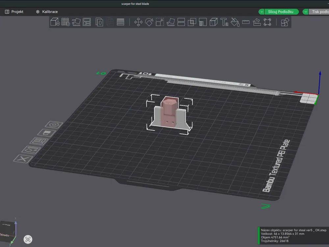Click the greyed Split to parts icon
The image size is (329, 247).
coord(110,22)
